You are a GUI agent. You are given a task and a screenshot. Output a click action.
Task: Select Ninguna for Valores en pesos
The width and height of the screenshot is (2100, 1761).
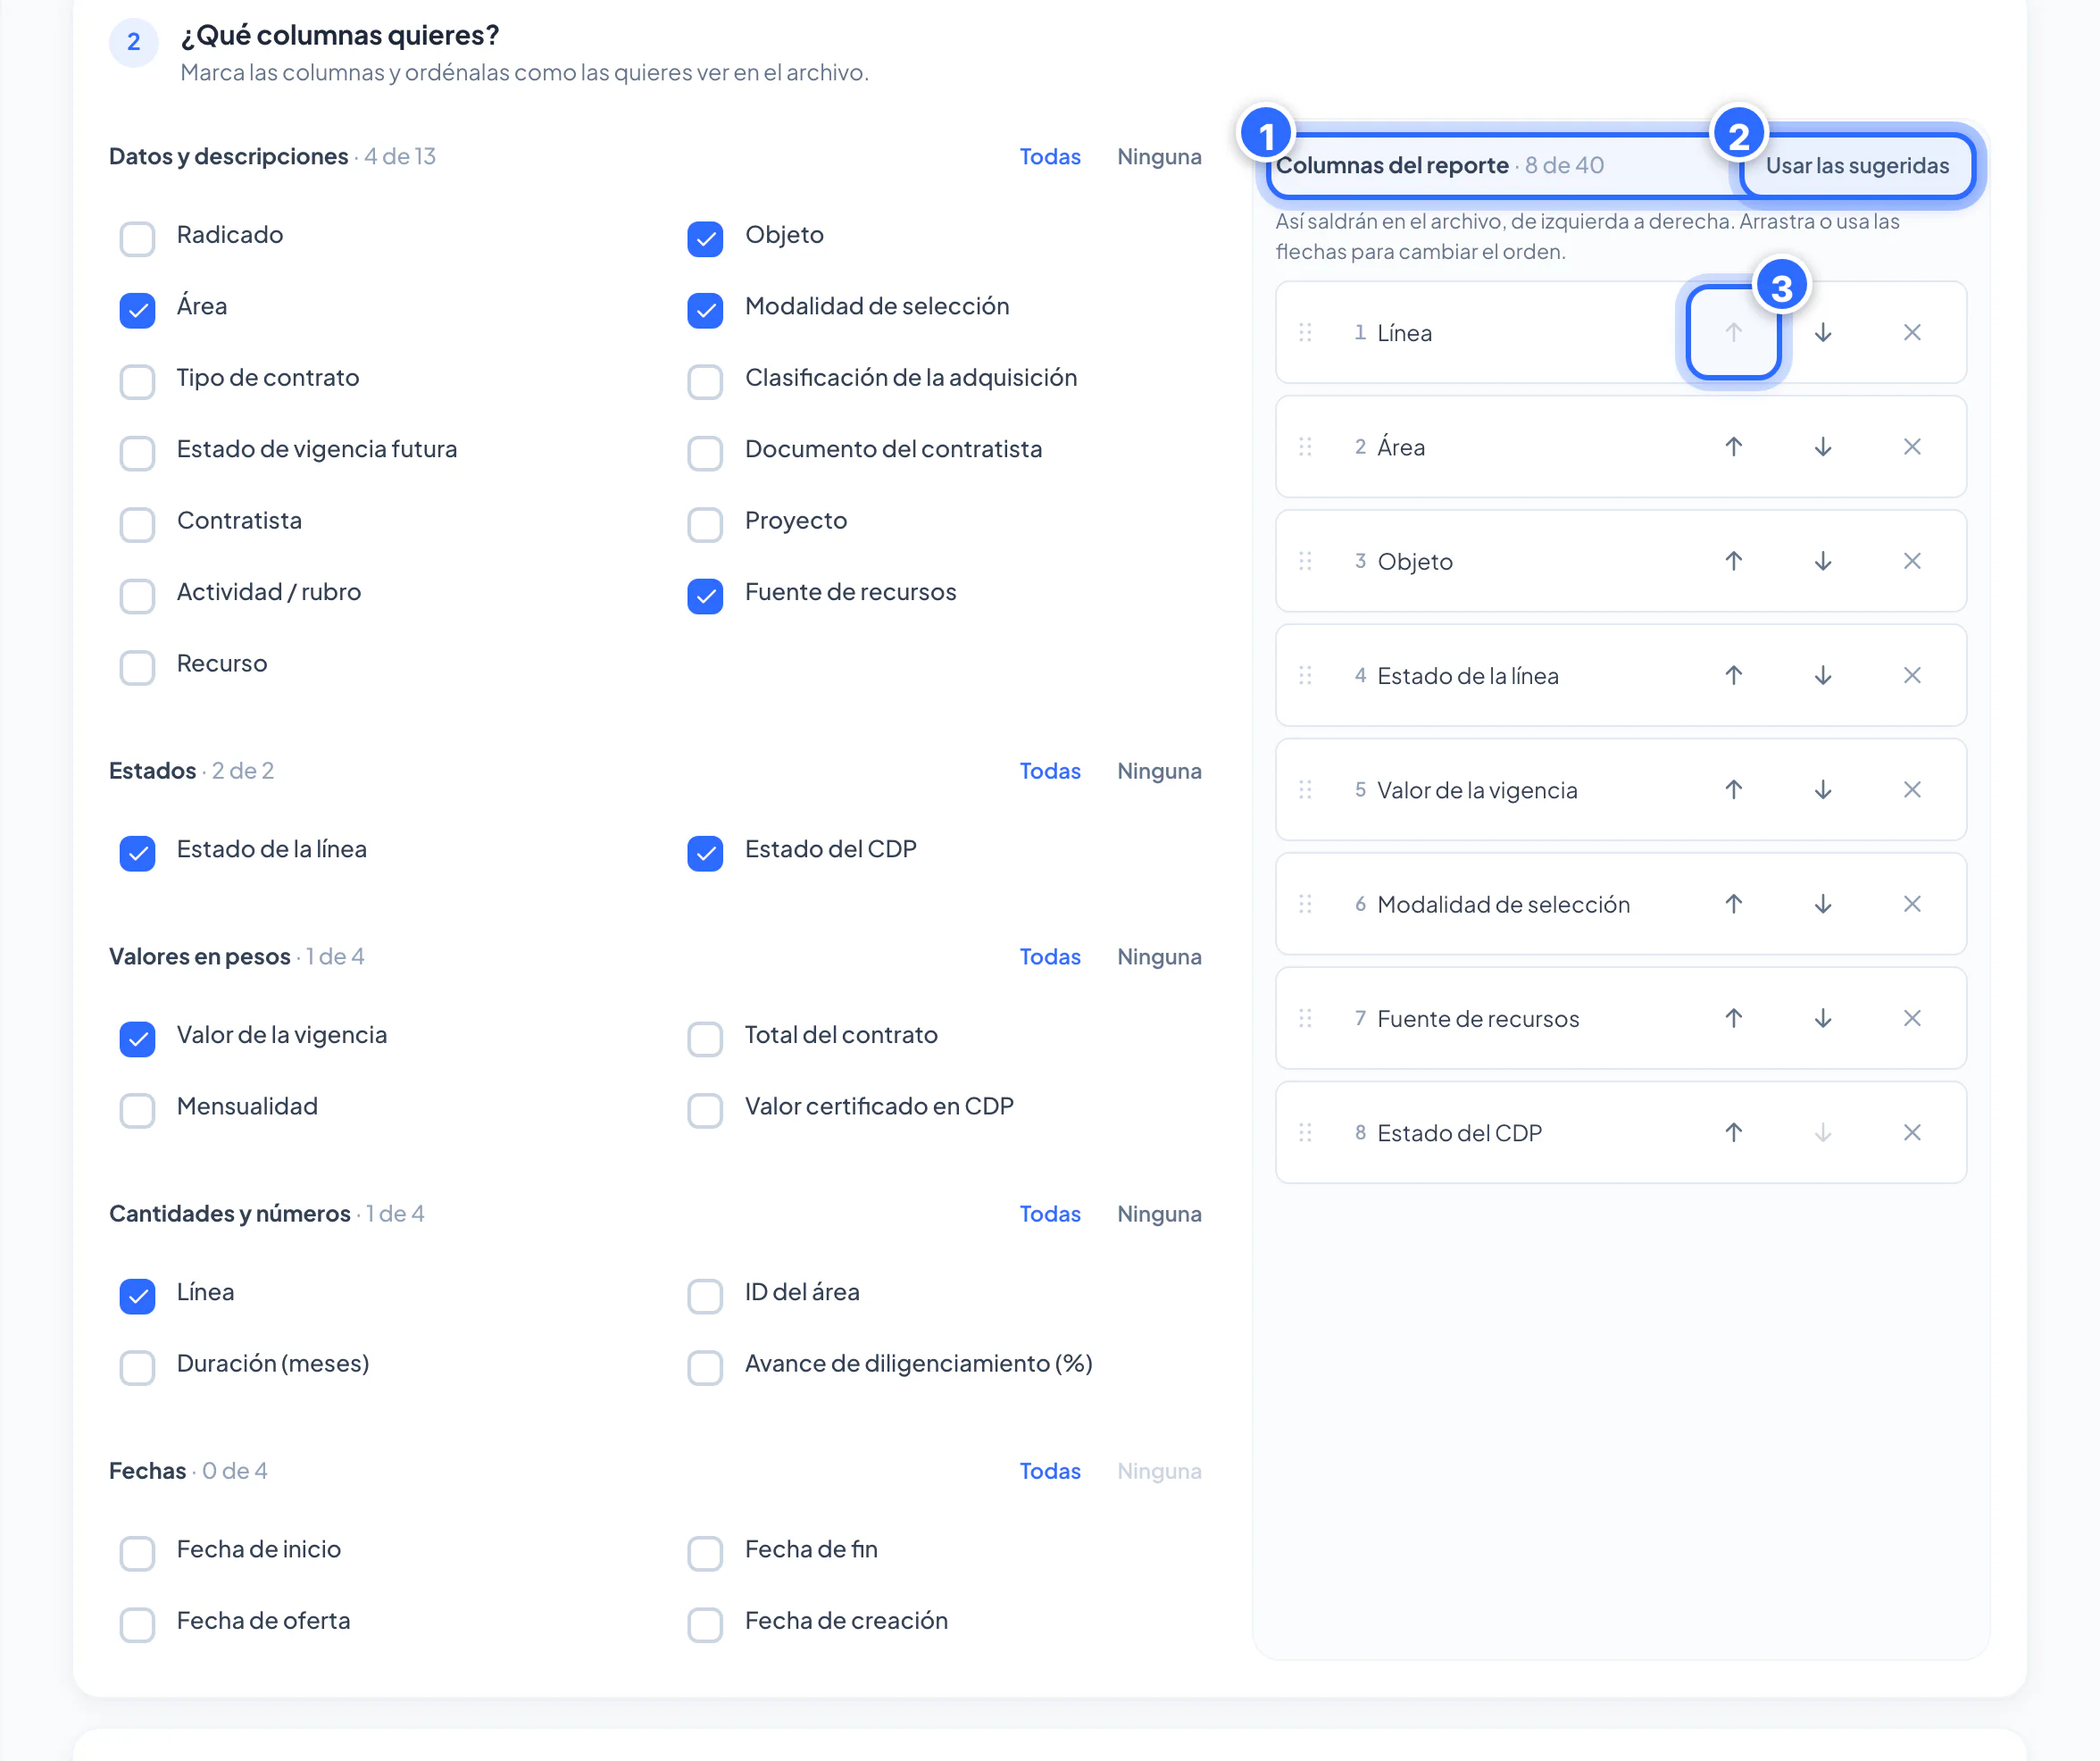coord(1159,957)
